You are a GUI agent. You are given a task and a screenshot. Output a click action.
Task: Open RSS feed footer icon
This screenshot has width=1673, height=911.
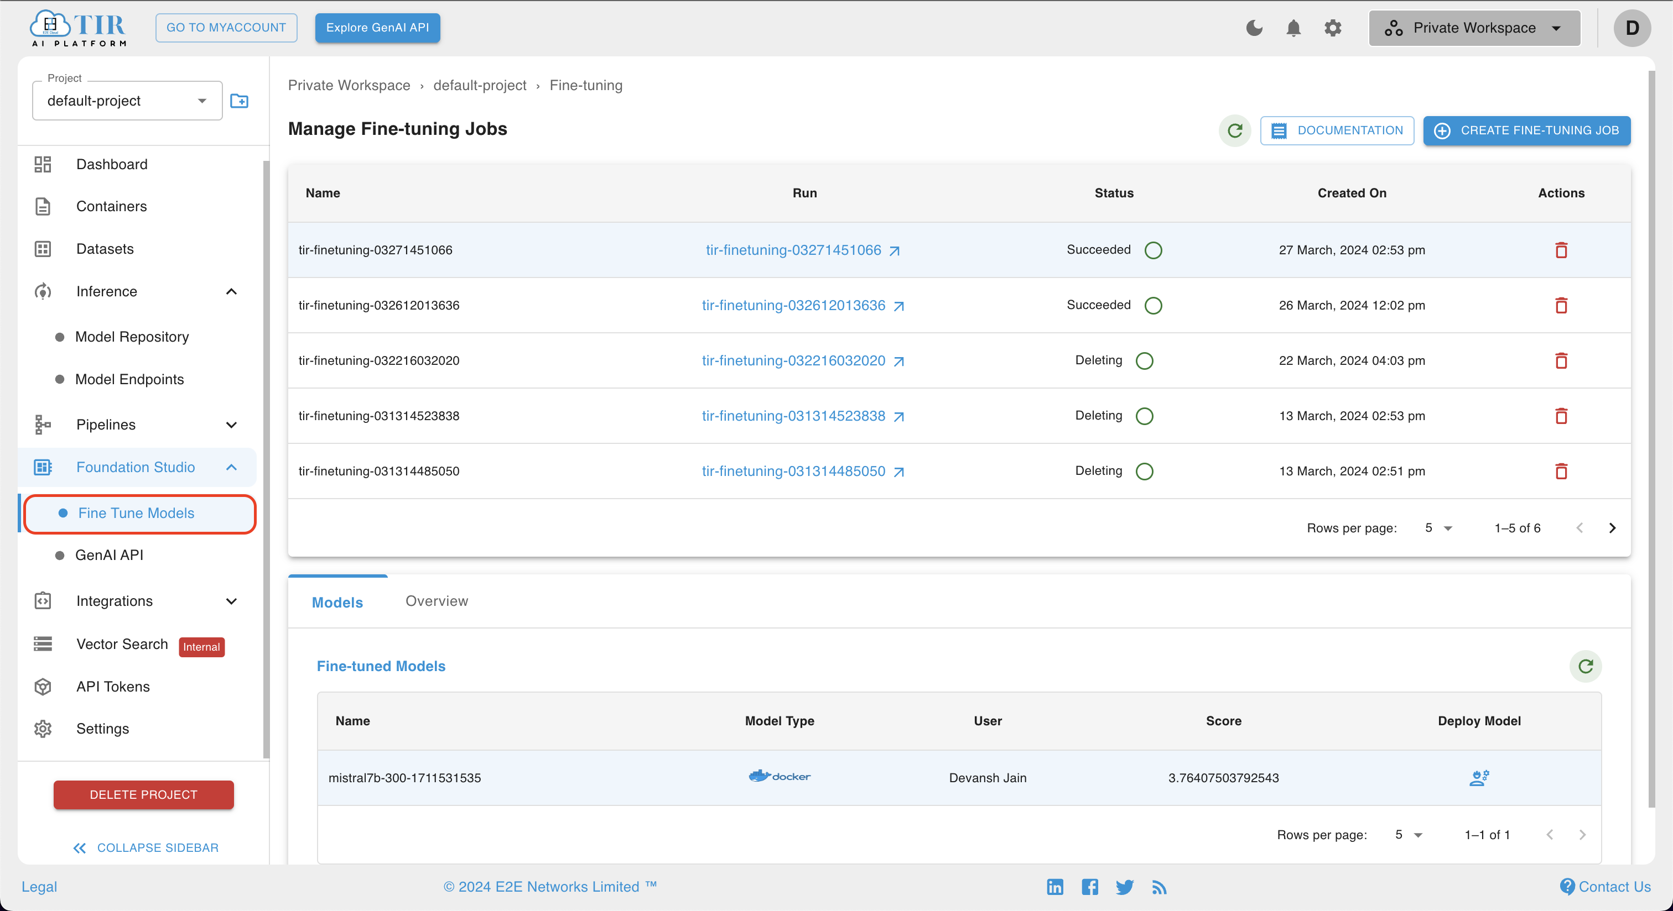point(1159,886)
